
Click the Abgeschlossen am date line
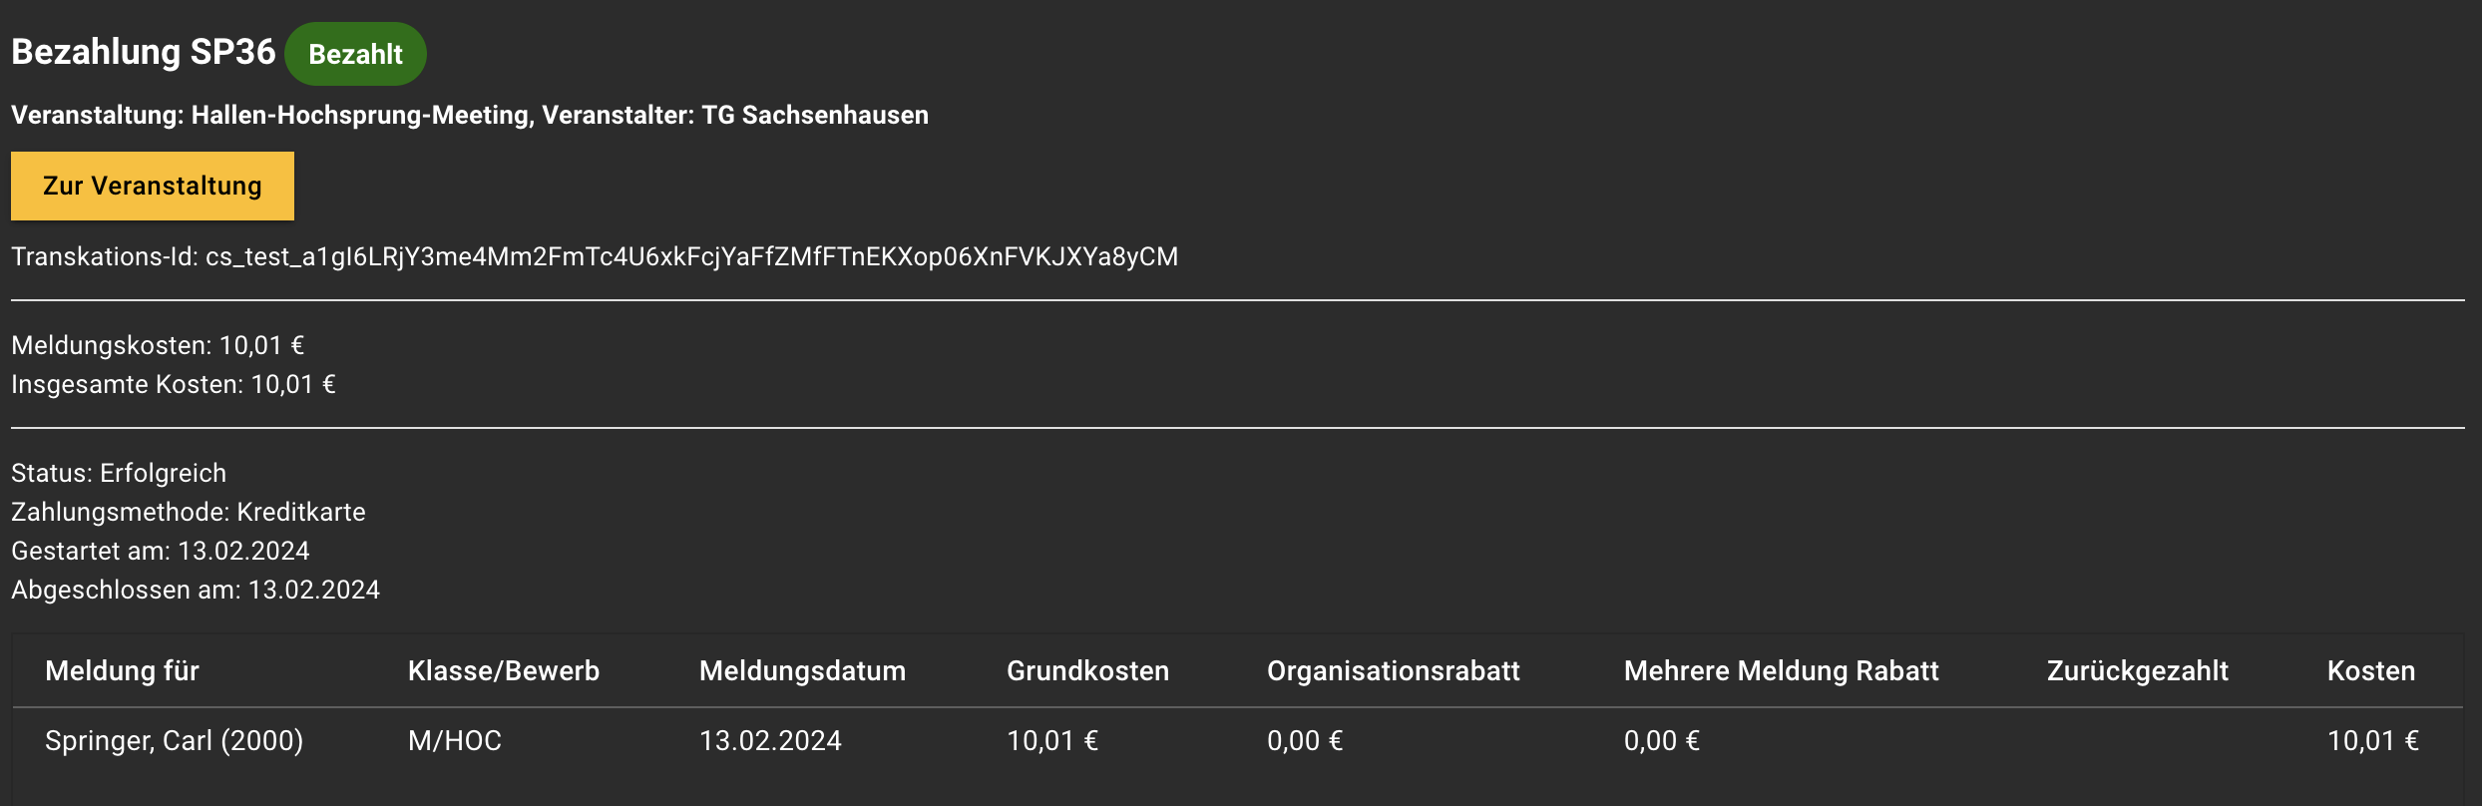click(196, 590)
